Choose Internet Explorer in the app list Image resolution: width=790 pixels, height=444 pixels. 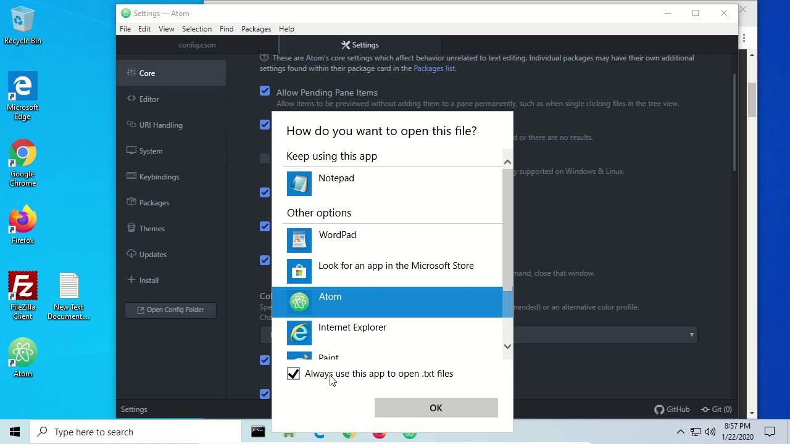click(394, 333)
